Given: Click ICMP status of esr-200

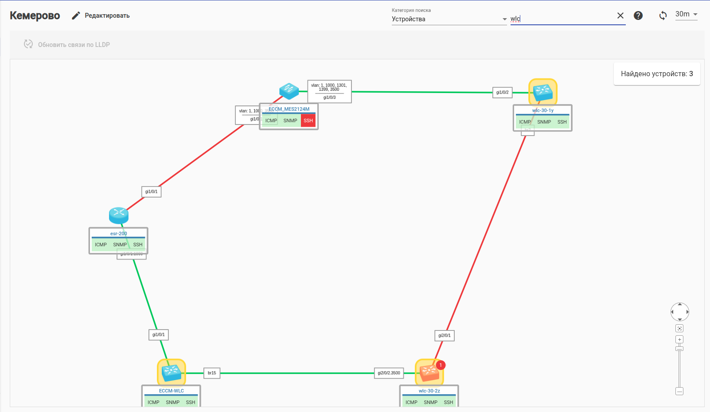Looking at the screenshot, I should click(x=101, y=245).
